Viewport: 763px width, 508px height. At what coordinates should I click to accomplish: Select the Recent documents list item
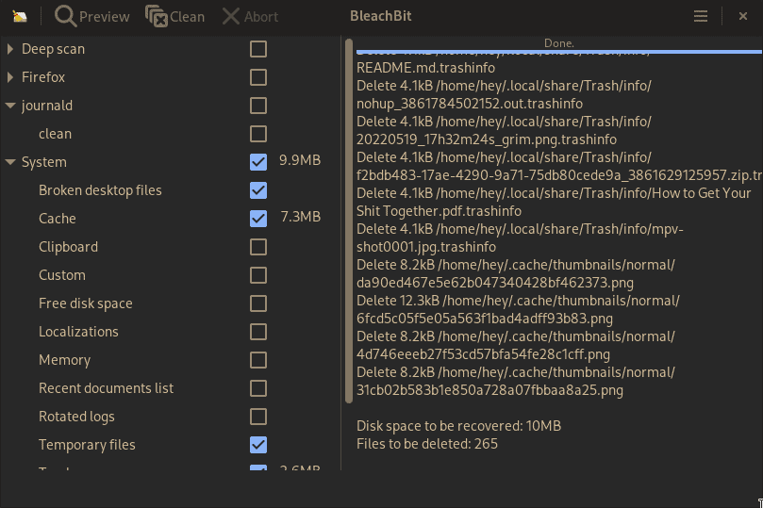tap(106, 388)
